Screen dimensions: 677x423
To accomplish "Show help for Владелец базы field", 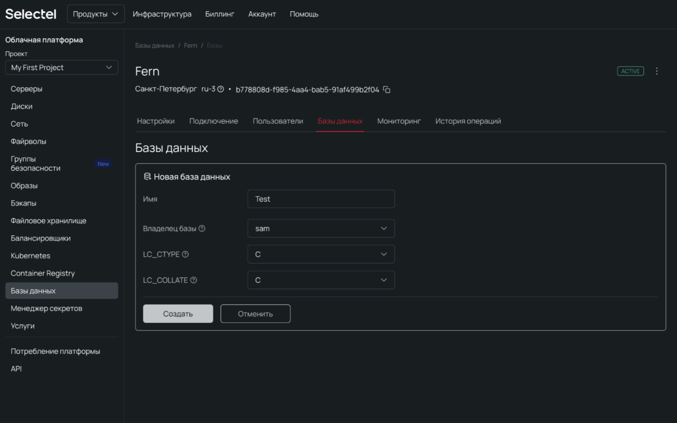I will pyautogui.click(x=202, y=228).
